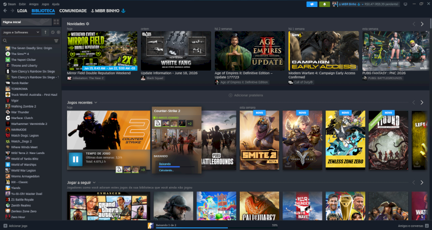Open the Exibir menu

coord(22,4)
